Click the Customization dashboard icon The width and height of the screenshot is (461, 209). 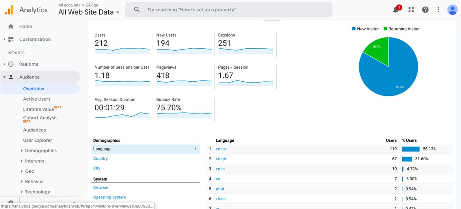[x=11, y=39]
